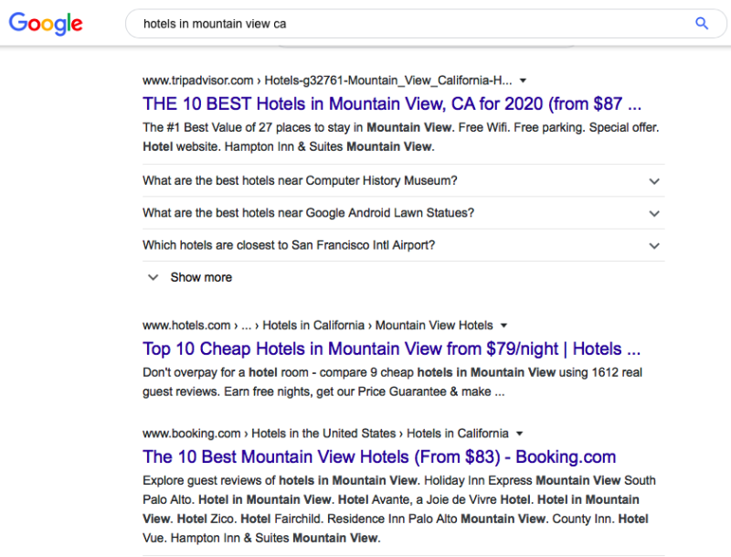Expand the San Francisco Intl Airport chevron

coord(653,245)
